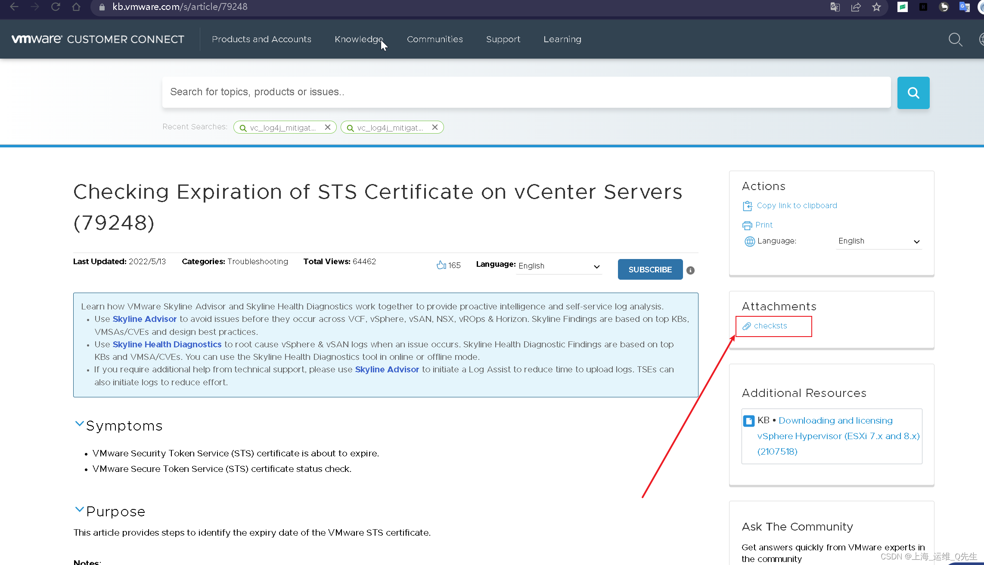Viewport: 984px width, 565px height.
Task: Click Copy link to clipboard
Action: 796,206
